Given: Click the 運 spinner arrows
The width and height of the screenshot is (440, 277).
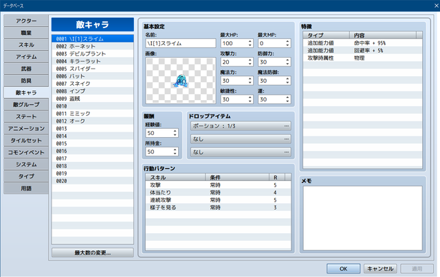Looking at the screenshot, I should point(287,99).
